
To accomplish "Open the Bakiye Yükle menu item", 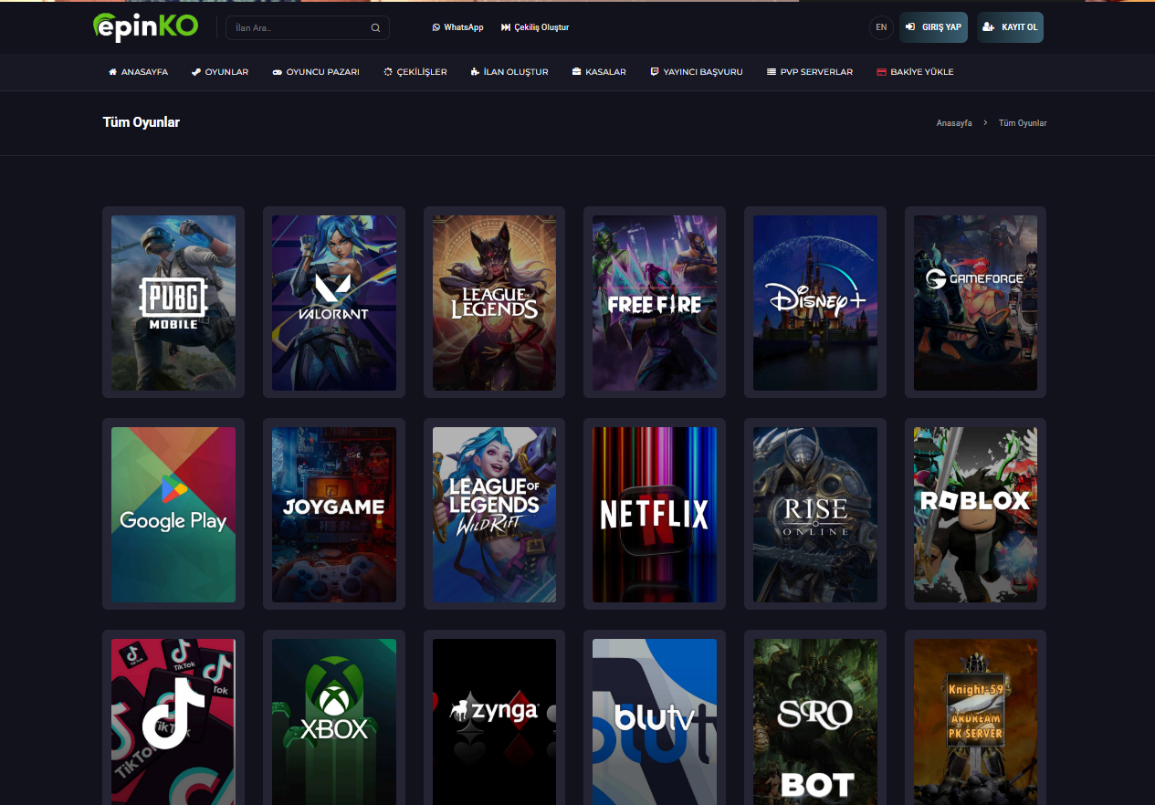I will [x=915, y=72].
